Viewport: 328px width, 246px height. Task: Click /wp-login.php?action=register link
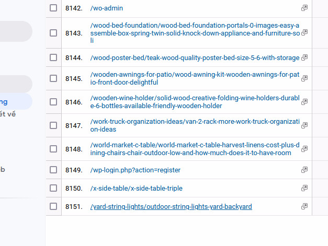click(135, 170)
